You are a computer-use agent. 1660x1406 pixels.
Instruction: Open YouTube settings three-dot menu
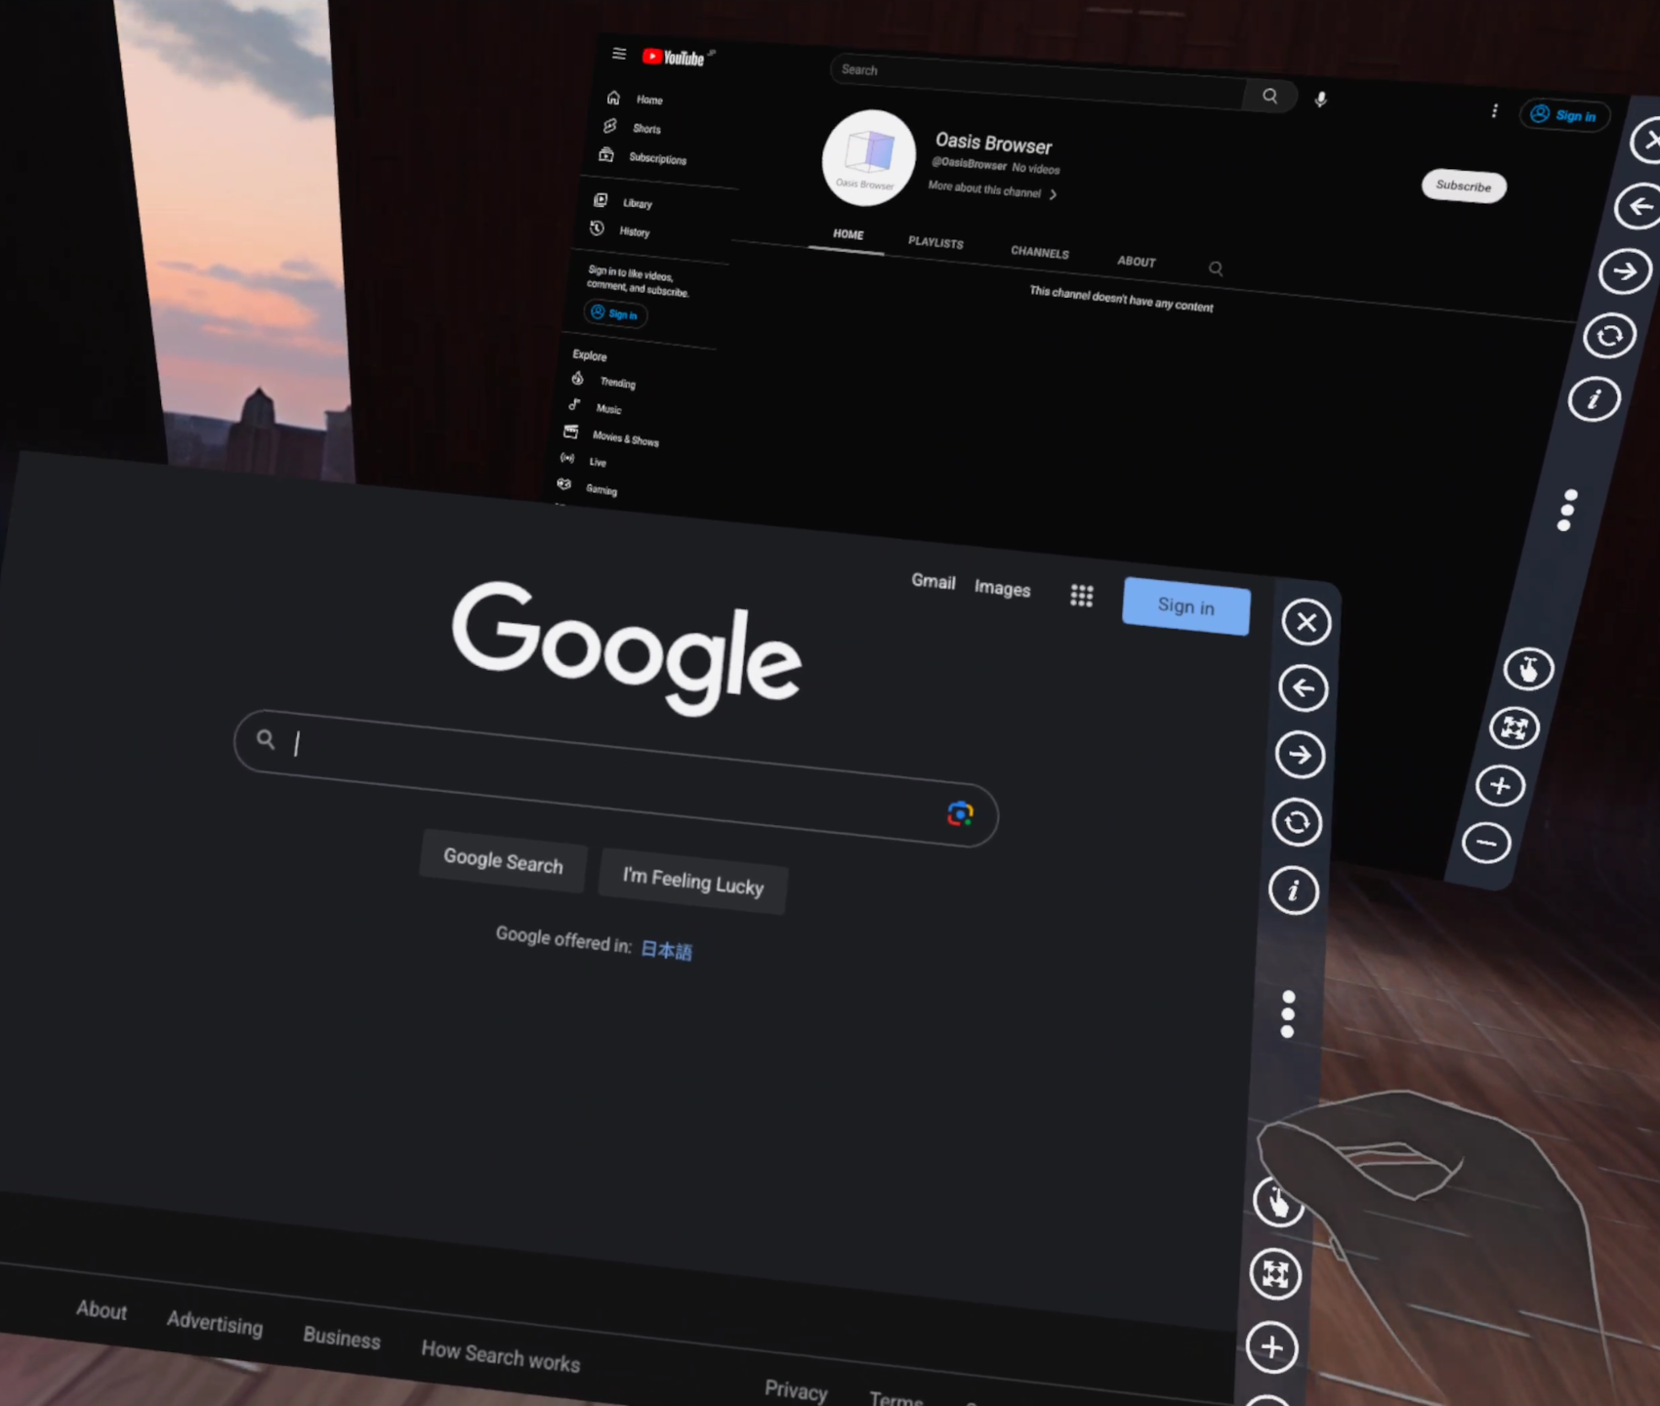1494,111
